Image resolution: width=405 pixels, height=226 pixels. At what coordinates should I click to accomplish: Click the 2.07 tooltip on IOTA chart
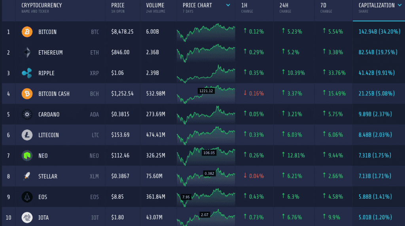tap(204, 215)
